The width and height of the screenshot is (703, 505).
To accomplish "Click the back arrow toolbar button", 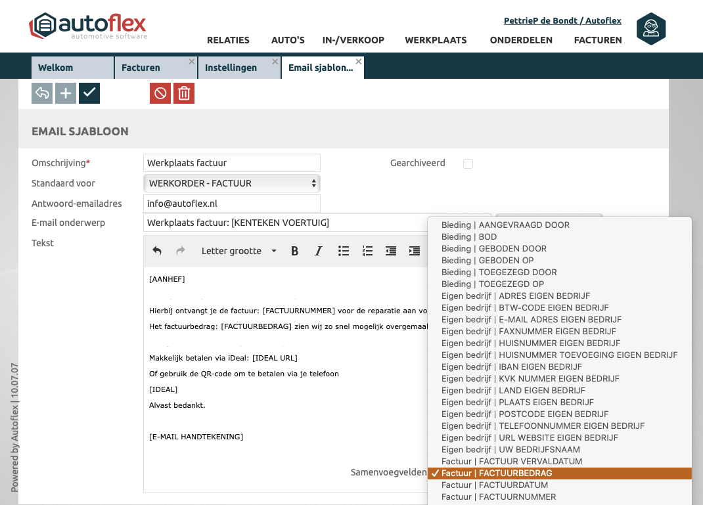I will click(42, 93).
